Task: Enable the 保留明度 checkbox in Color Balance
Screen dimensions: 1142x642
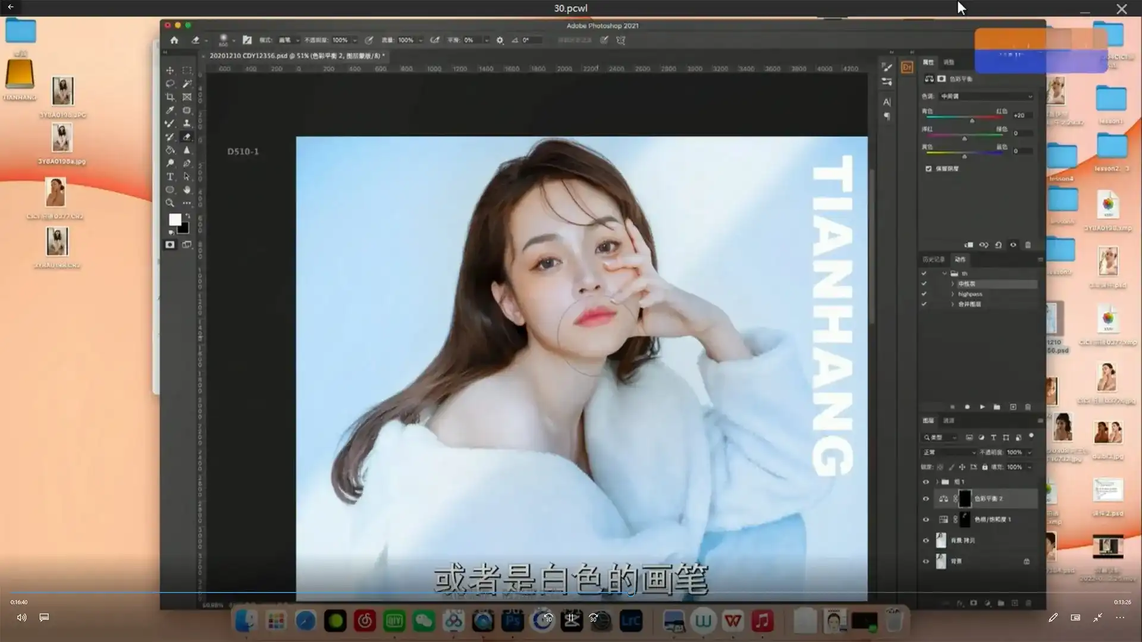Action: tap(929, 168)
